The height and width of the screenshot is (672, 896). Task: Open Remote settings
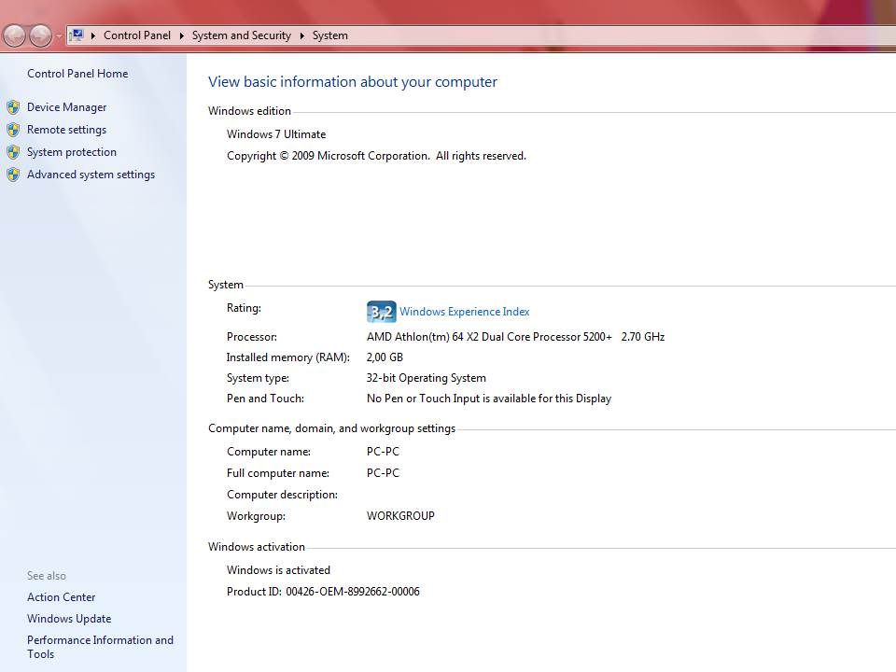(66, 130)
